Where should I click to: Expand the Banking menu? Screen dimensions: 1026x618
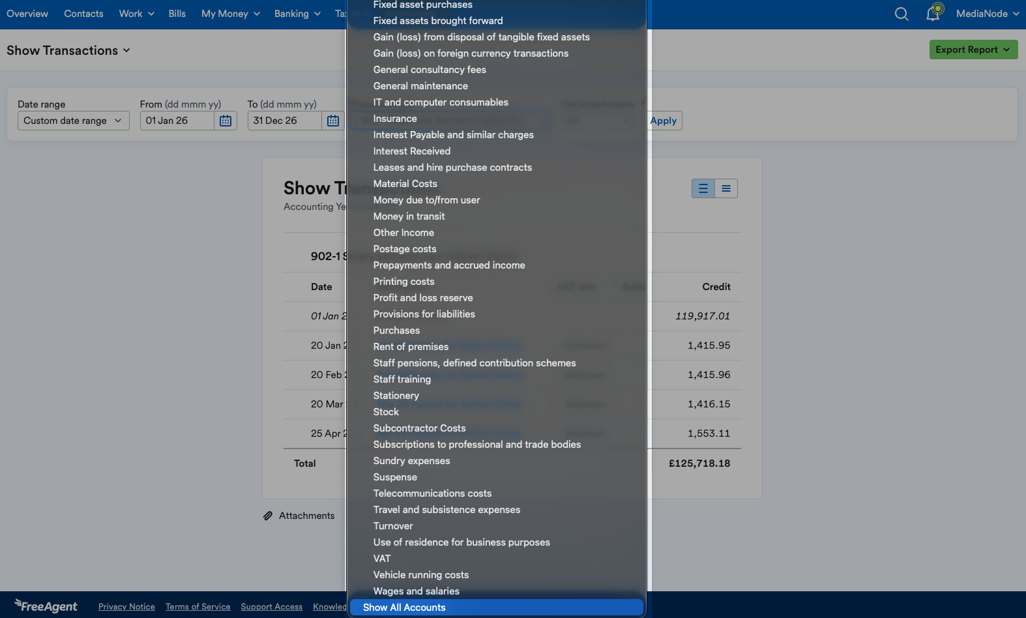click(x=298, y=14)
